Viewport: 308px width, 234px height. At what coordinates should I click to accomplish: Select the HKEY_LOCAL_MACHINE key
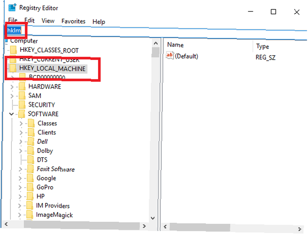[52, 69]
